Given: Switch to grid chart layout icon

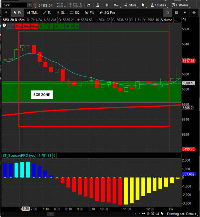Looking at the screenshot, I should coord(176,13).
